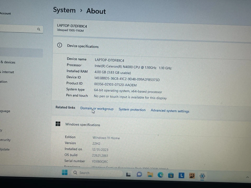Open the sidebar section ending in 'ation'

coord(4,82)
